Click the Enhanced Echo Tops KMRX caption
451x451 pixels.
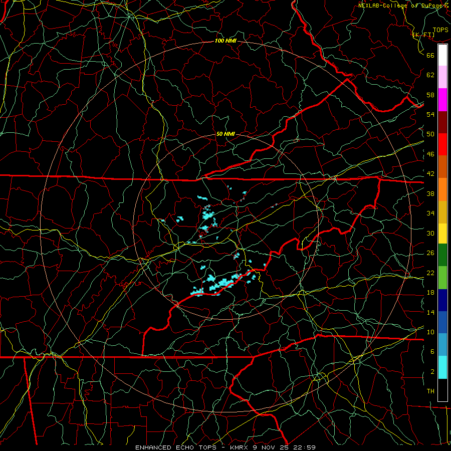click(x=225, y=447)
